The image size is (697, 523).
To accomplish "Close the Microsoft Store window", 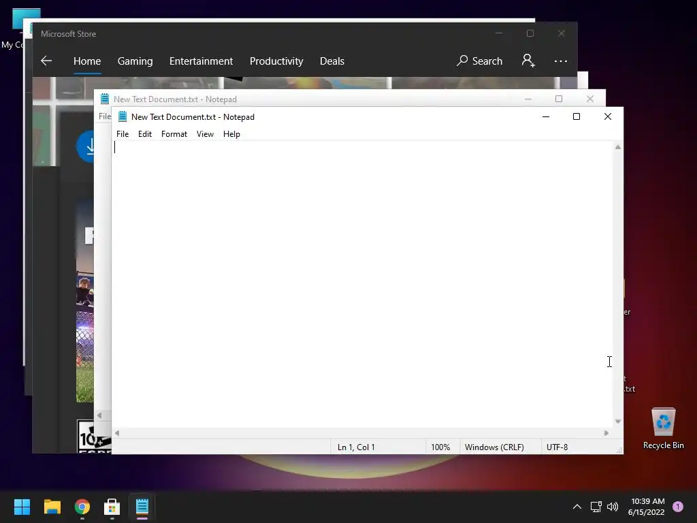I will (562, 33).
